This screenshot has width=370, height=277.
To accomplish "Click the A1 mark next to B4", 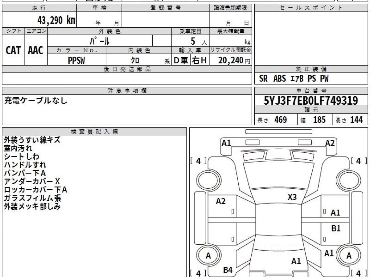I will 296,261.
